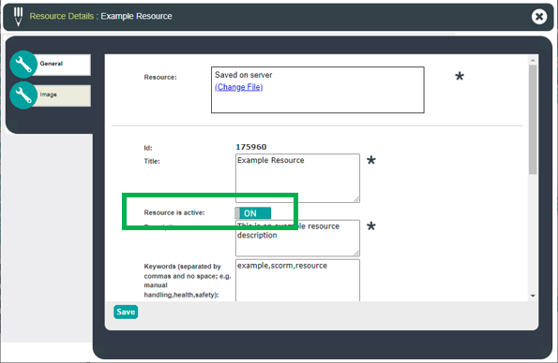Viewport: 558px width, 363px height.
Task: Click the Resource Details header text
Action: pos(62,16)
